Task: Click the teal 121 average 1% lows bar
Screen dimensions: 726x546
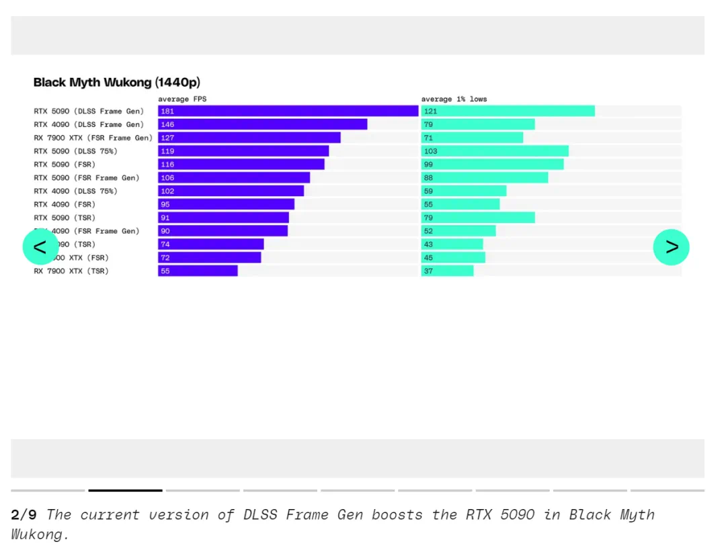Action: pyautogui.click(x=508, y=111)
